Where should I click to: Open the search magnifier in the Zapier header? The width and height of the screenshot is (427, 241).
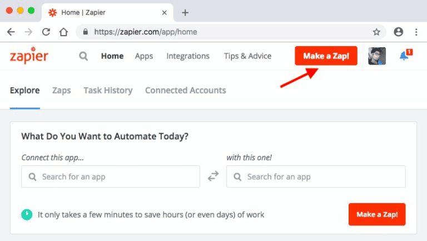click(x=83, y=56)
